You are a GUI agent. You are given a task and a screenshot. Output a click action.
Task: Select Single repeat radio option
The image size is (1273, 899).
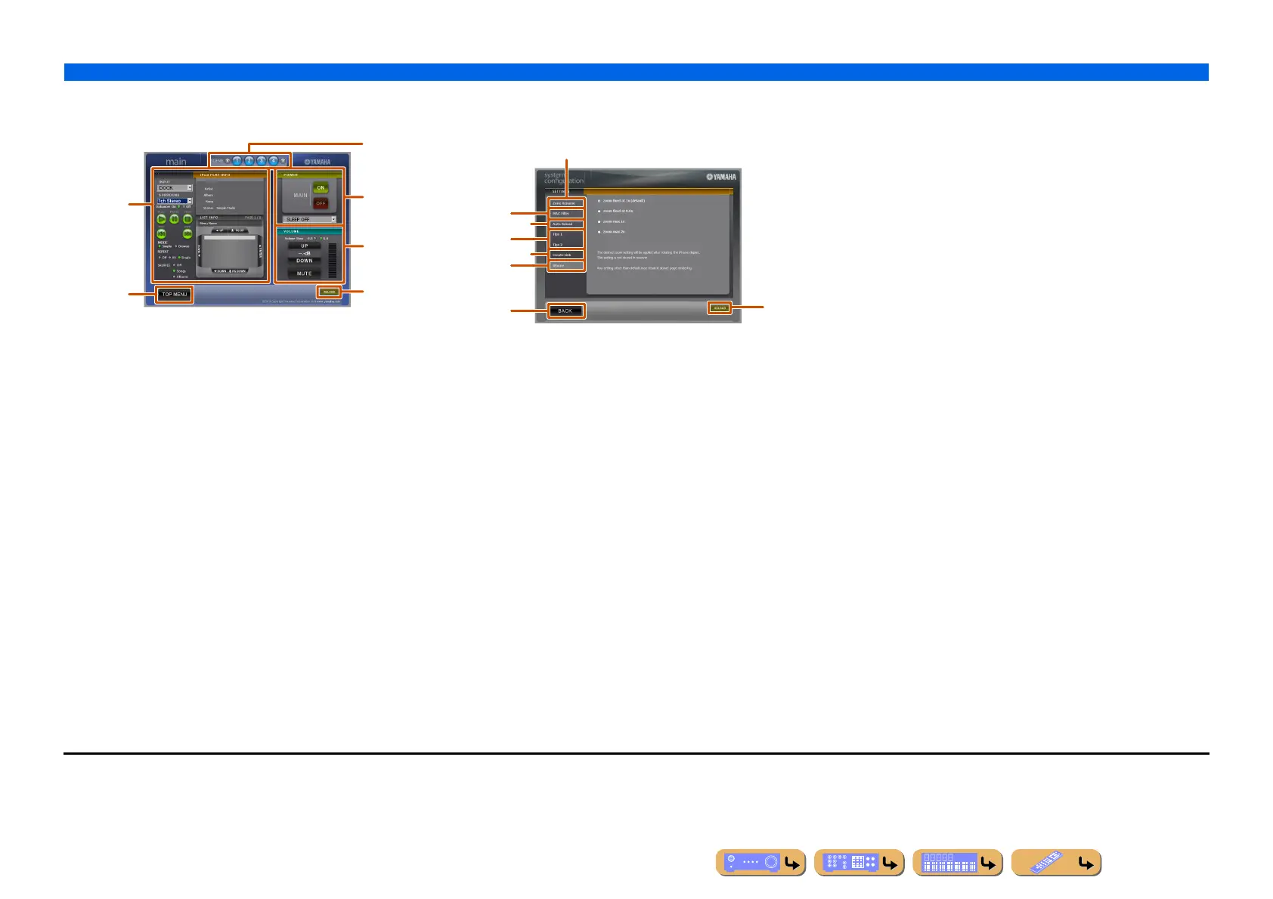[x=179, y=258]
